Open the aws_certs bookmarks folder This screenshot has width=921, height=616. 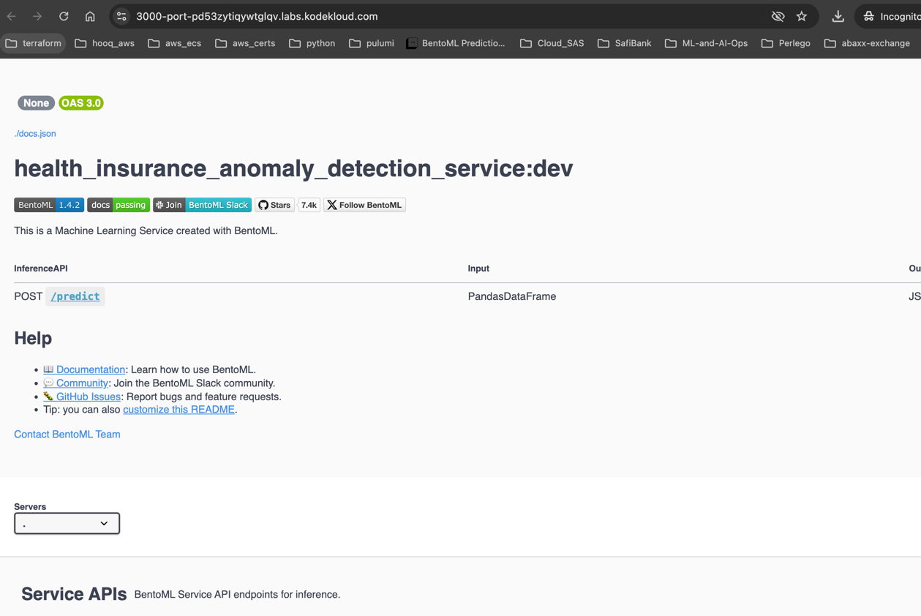[245, 43]
